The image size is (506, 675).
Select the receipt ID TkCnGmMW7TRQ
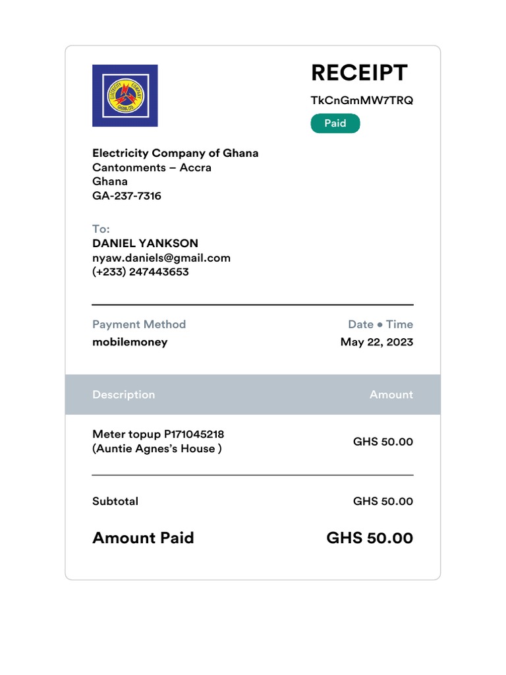[362, 100]
